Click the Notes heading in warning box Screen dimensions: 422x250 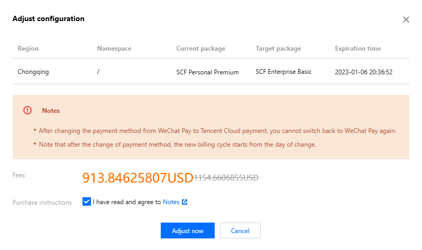[x=51, y=111]
